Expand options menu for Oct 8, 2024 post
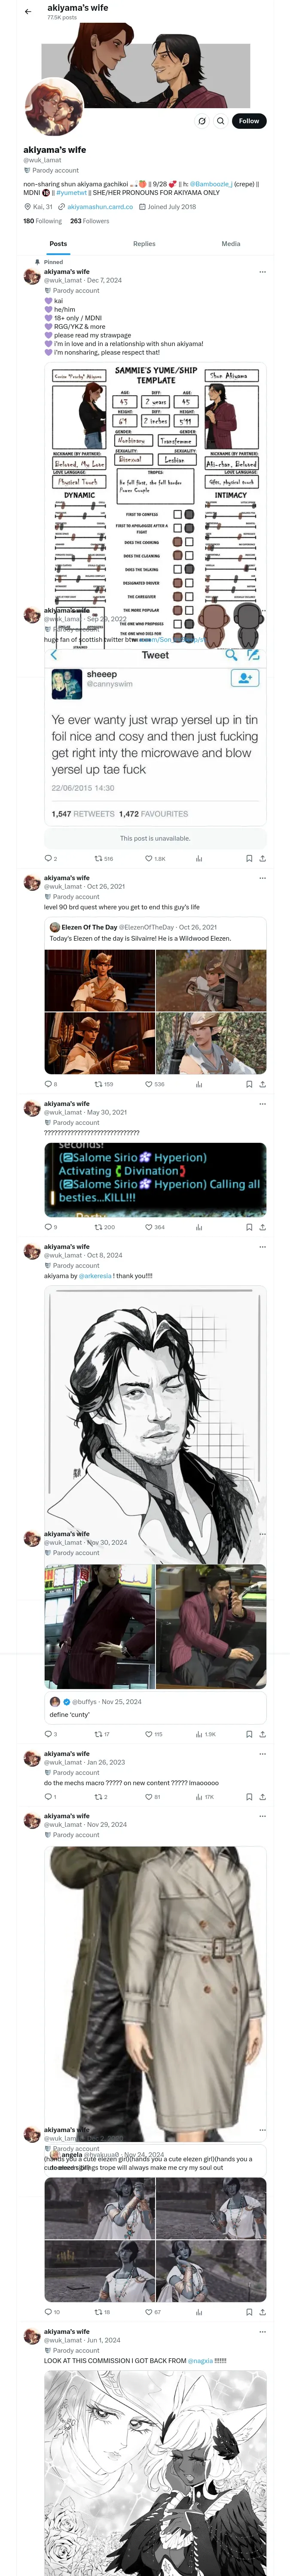 (263, 1247)
